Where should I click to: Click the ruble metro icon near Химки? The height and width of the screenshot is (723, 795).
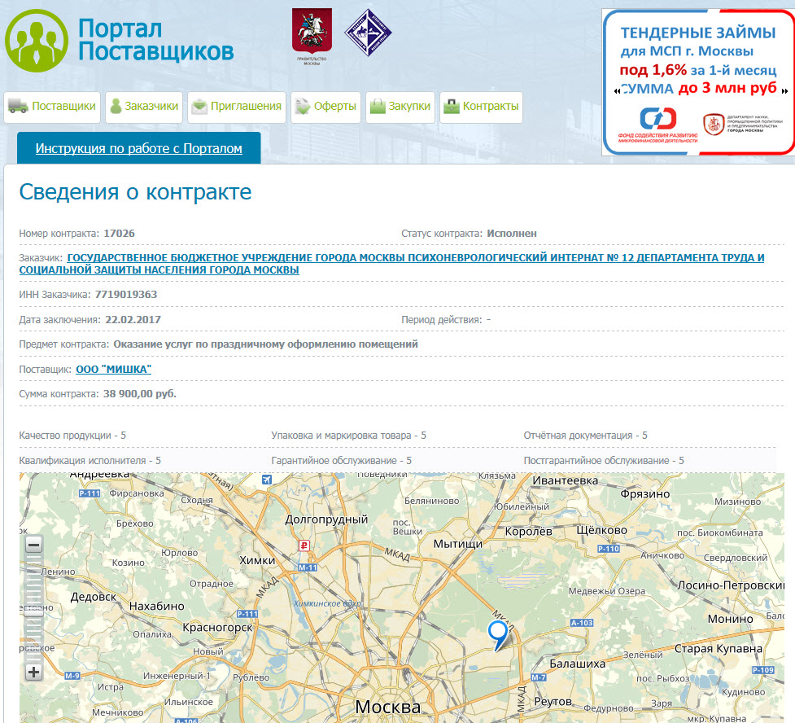tap(304, 546)
